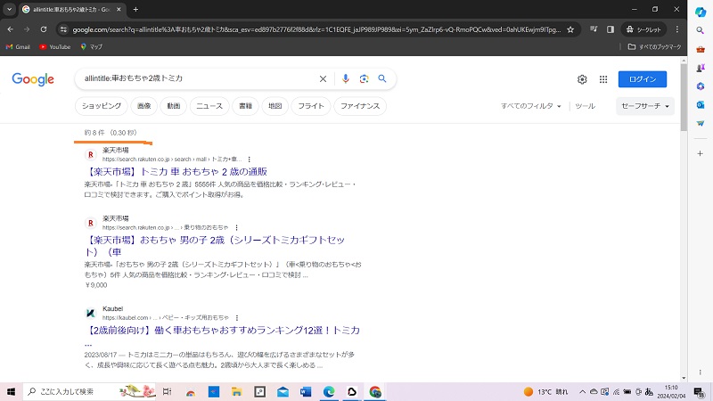The width and height of the screenshot is (713, 401).
Task: Open Search in the Edge sidebar
Action: tap(701, 30)
